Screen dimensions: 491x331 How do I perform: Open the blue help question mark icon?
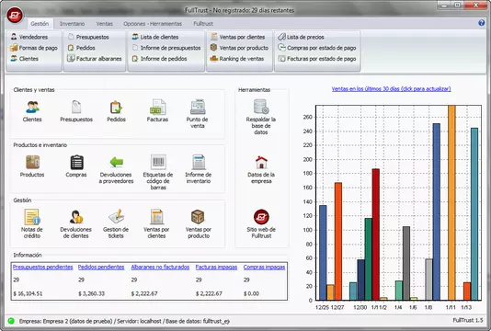482,23
